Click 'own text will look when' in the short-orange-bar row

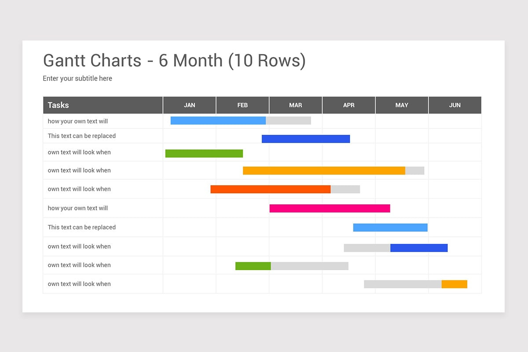click(79, 284)
